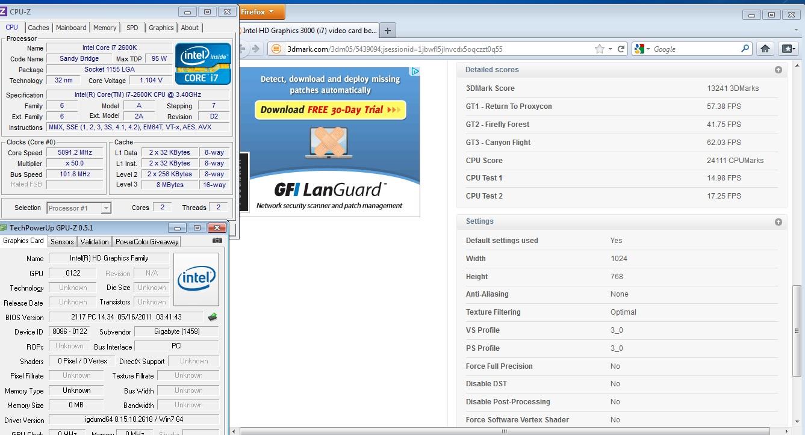805x435 pixels.
Task: Open the Sensors tab in GPU-Z
Action: [x=62, y=242]
